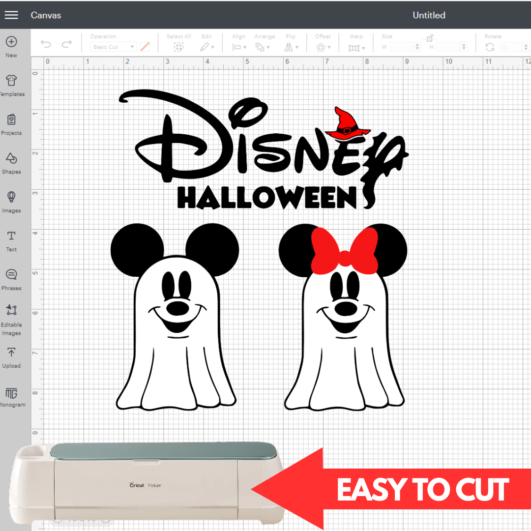
Task: Click the width field stepper arrows
Action: pos(417,47)
